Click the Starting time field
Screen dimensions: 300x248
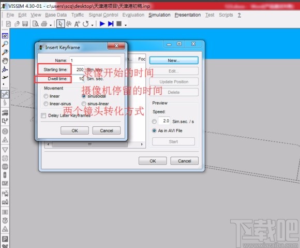tap(78, 69)
